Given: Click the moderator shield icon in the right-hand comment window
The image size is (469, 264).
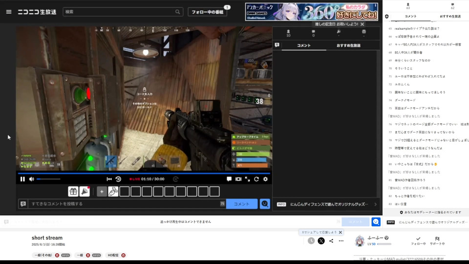Looking at the screenshot, I should 387,17.
